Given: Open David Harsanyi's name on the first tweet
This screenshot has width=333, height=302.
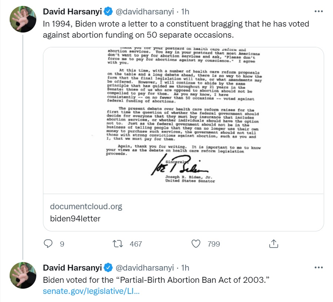Looking at the screenshot, I should click(x=73, y=12).
